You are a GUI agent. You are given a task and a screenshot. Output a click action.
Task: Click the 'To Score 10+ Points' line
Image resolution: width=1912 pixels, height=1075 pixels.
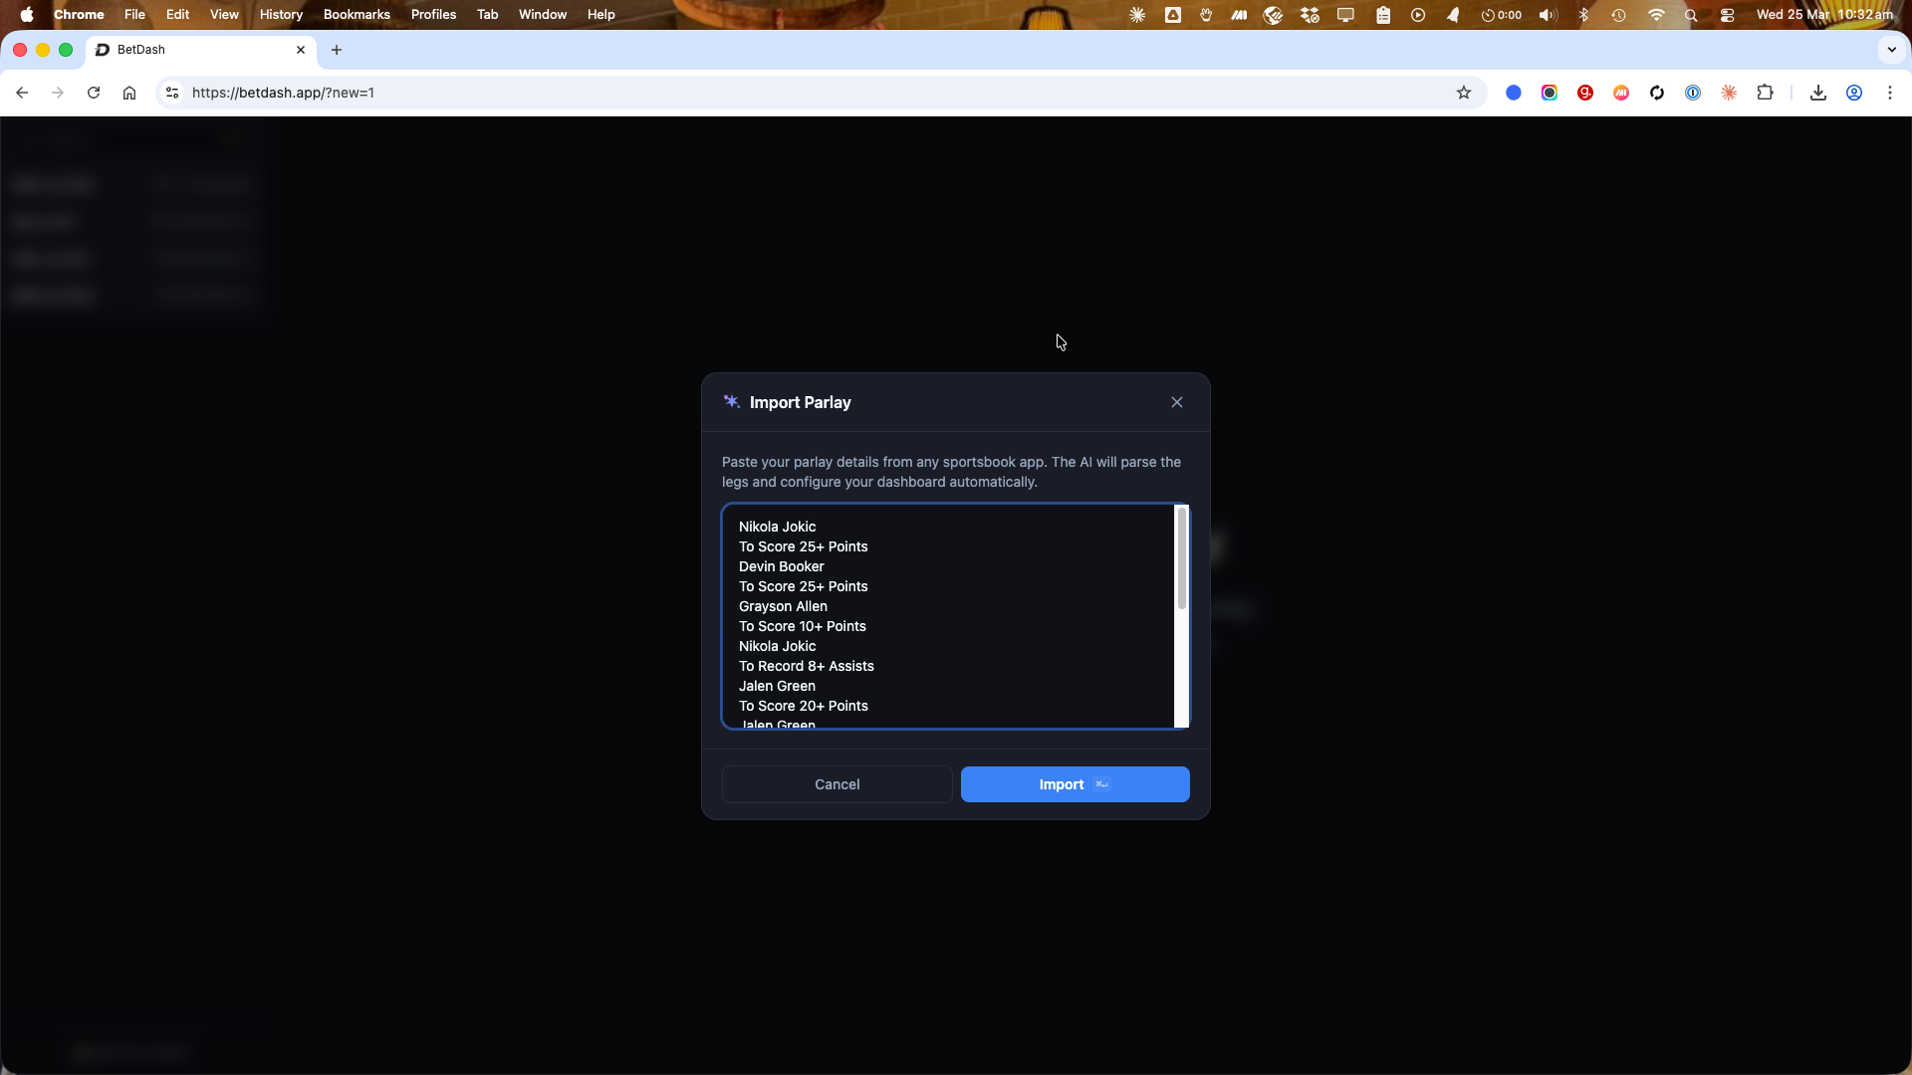click(x=803, y=626)
